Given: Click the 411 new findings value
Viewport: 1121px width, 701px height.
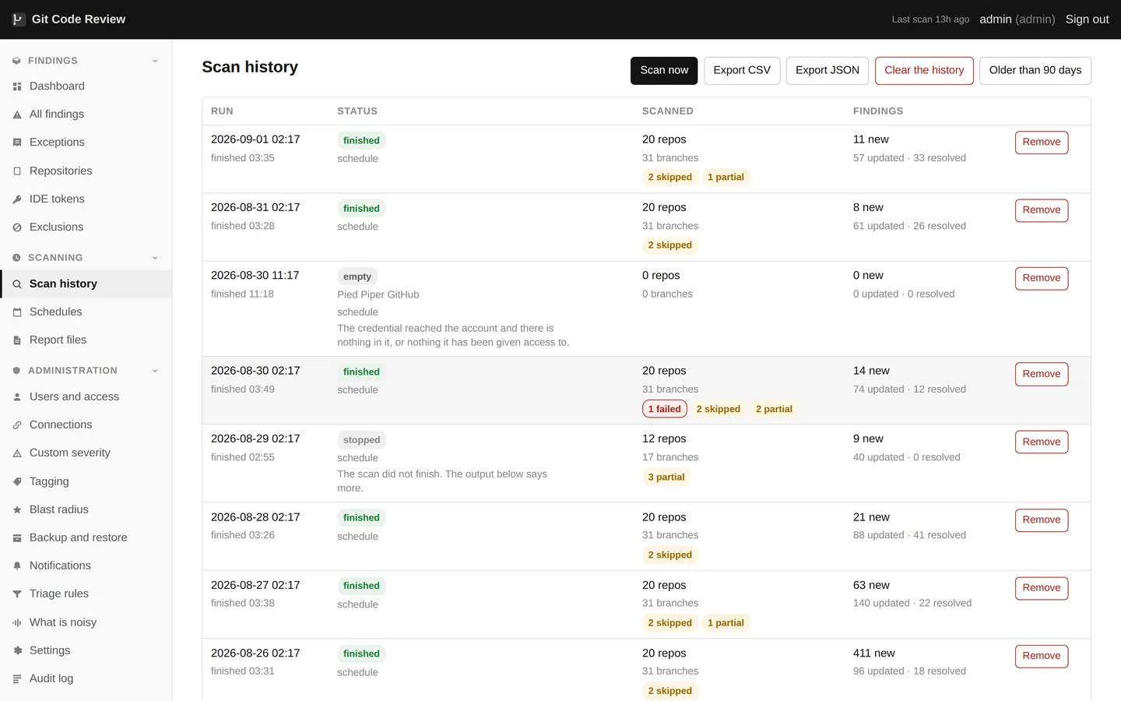Looking at the screenshot, I should click(874, 653).
